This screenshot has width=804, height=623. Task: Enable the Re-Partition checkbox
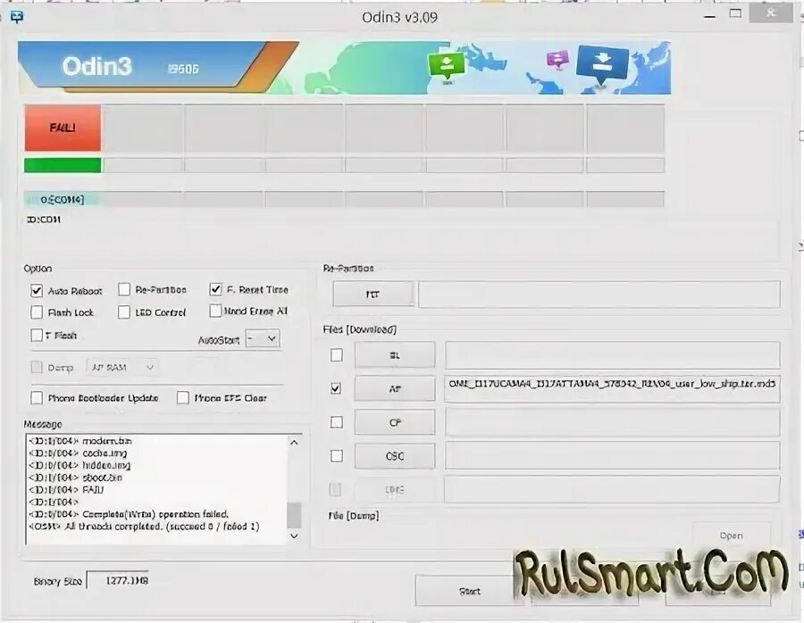[x=124, y=289]
